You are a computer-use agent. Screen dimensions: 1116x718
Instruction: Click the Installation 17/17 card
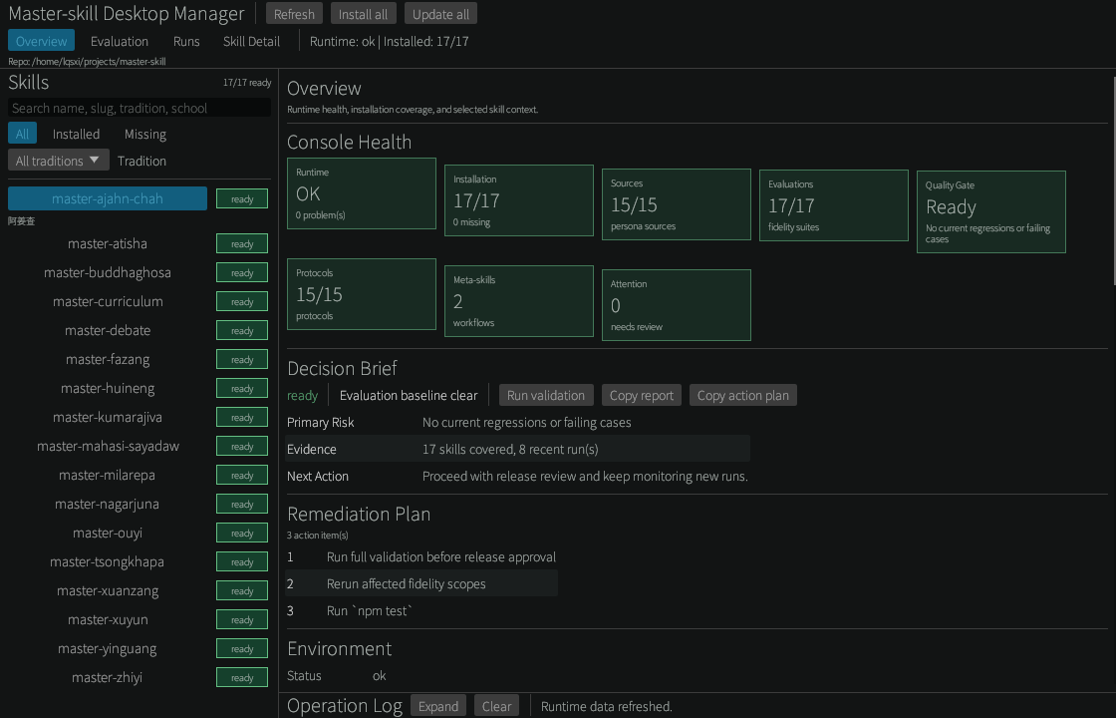[x=519, y=200]
